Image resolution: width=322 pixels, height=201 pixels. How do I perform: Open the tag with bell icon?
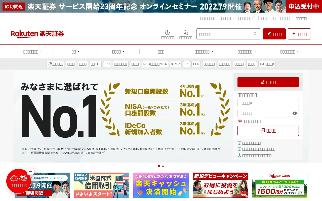click(x=55, y=64)
